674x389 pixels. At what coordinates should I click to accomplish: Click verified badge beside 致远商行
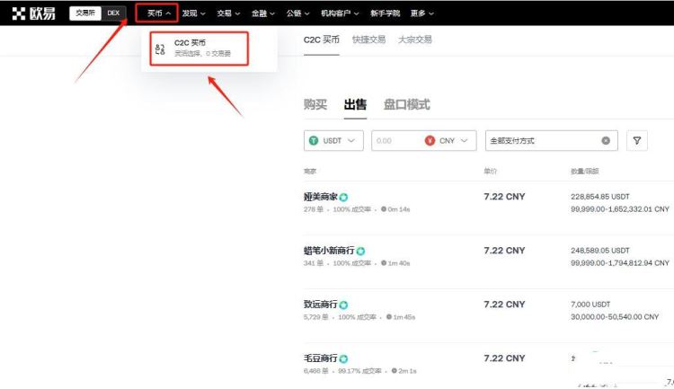pyautogui.click(x=343, y=305)
